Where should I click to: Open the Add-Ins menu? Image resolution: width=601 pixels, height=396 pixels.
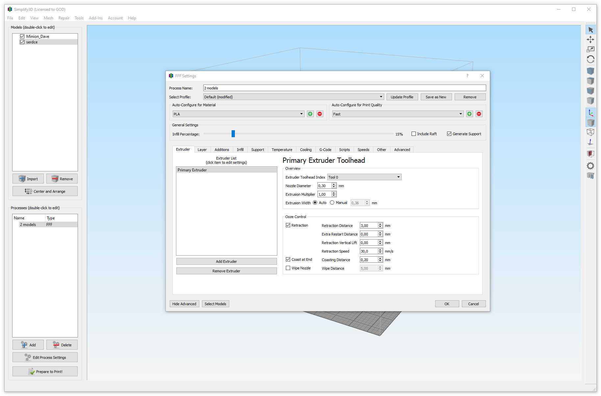pyautogui.click(x=96, y=18)
